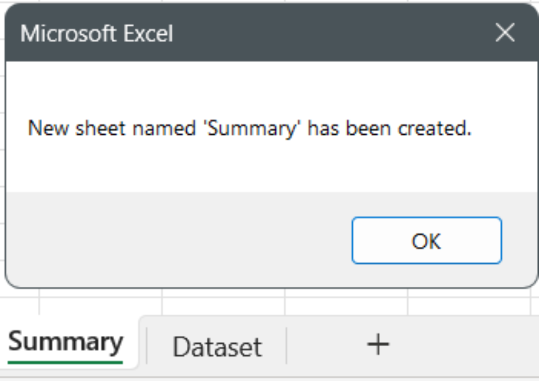Click the 'New sheet named Summary' message text

pos(249,128)
